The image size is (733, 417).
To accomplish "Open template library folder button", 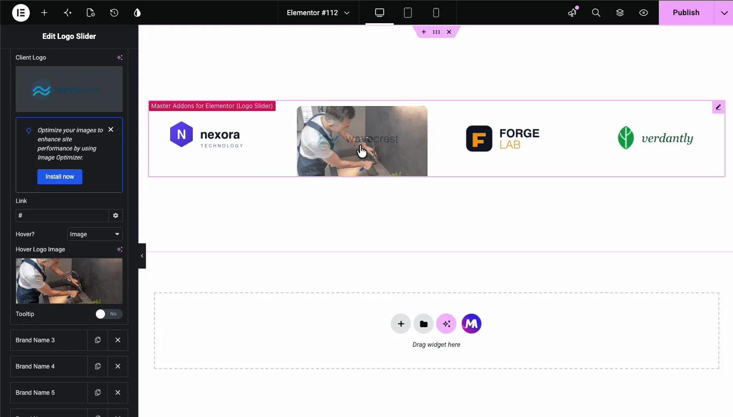I will tap(424, 324).
